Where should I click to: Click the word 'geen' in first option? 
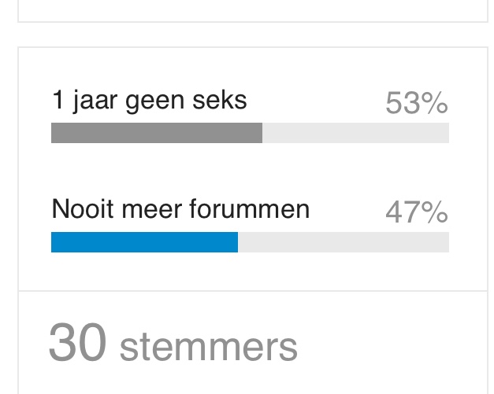click(x=154, y=102)
